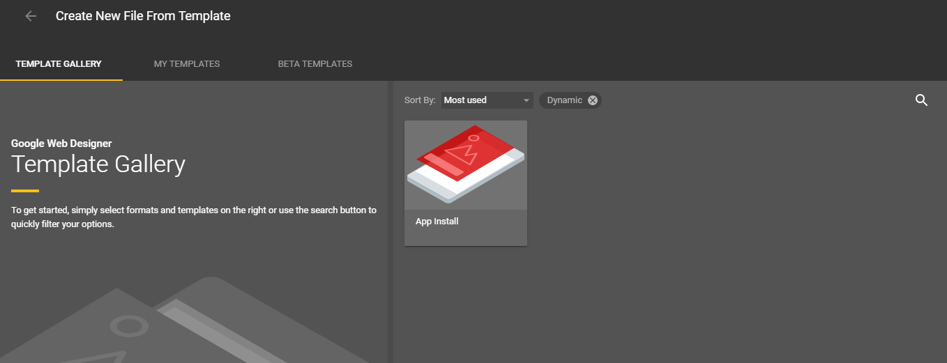The width and height of the screenshot is (947, 363).
Task: Open the template search magnifier icon
Action: (x=921, y=100)
